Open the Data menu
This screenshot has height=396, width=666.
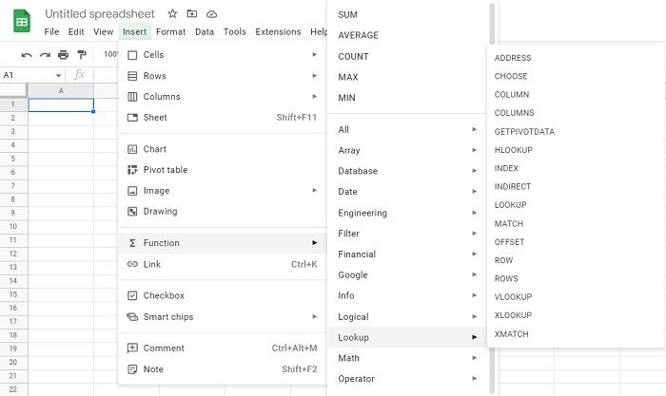pos(205,31)
